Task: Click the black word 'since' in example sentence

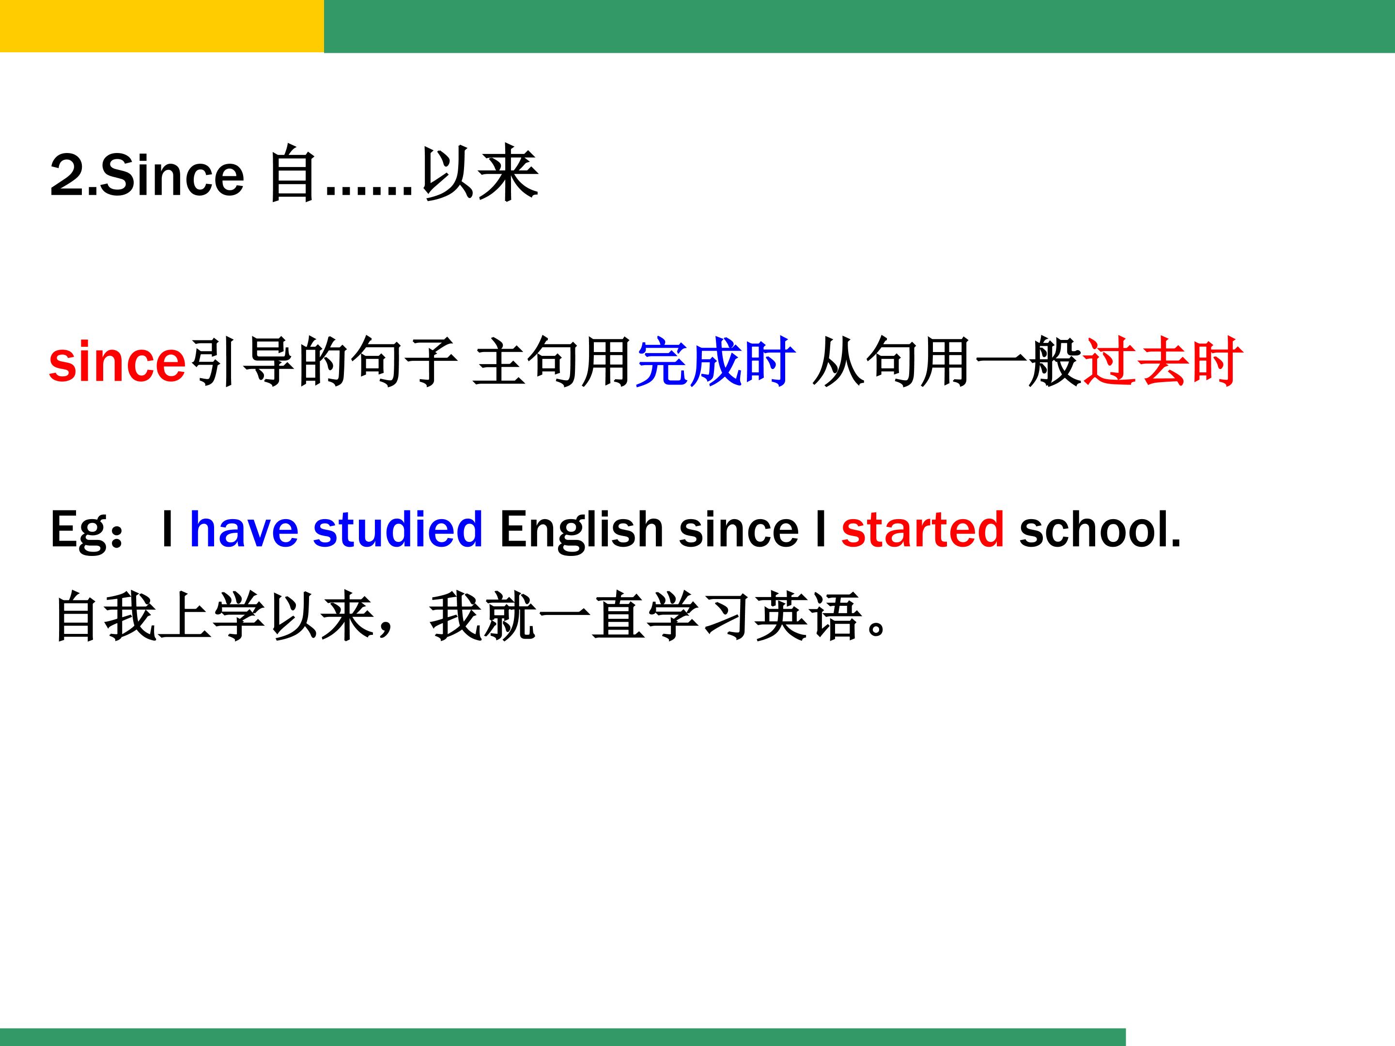Action: click(x=739, y=530)
